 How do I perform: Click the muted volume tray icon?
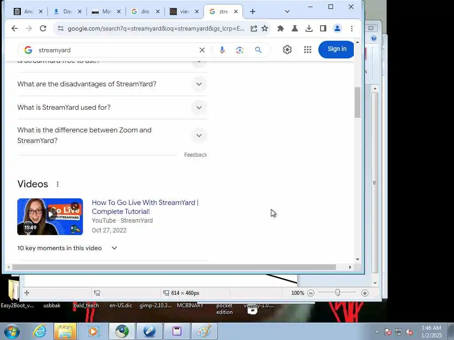point(409,332)
